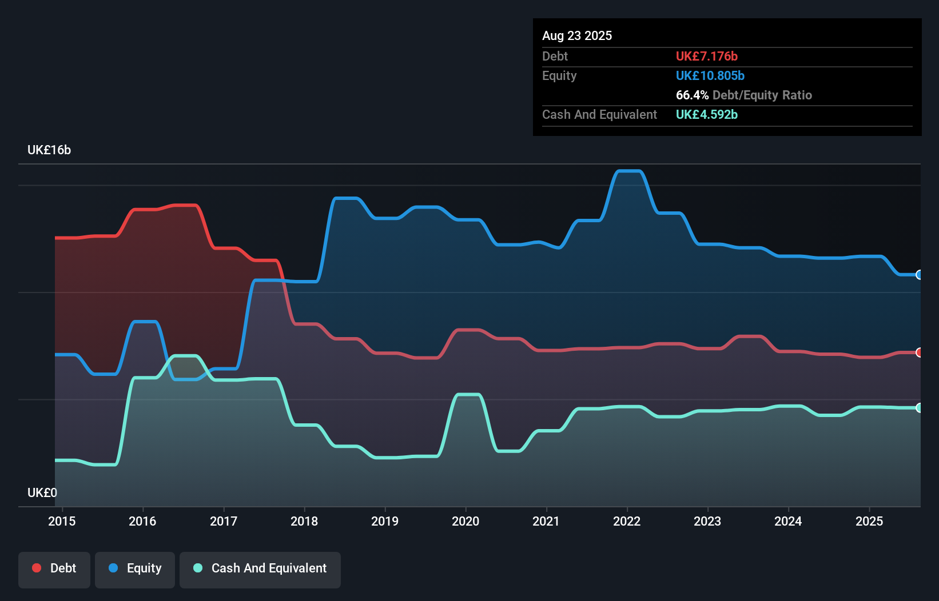
Task: Expand details for the Debt/Equity Ratio row
Action: (x=743, y=95)
